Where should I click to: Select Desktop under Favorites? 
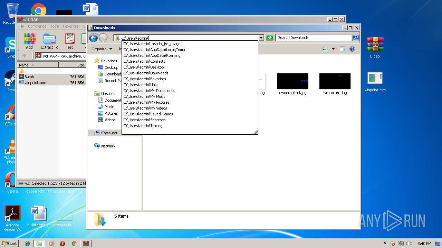point(108,68)
